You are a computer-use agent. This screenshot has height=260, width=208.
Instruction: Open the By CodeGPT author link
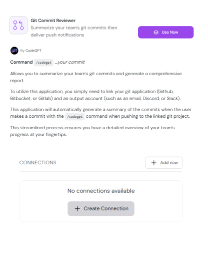point(30,51)
